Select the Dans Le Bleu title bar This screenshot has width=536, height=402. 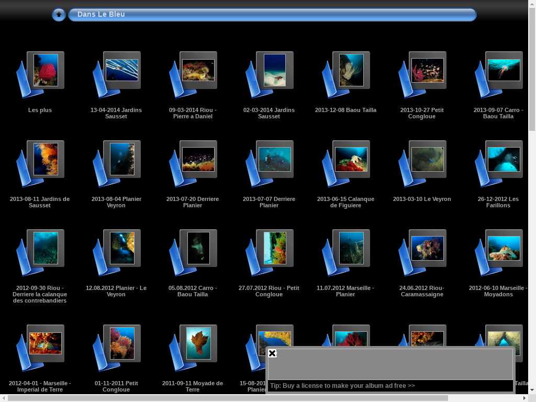(x=272, y=15)
